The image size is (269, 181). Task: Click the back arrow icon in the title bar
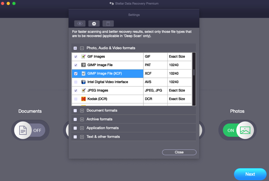click(x=112, y=4)
